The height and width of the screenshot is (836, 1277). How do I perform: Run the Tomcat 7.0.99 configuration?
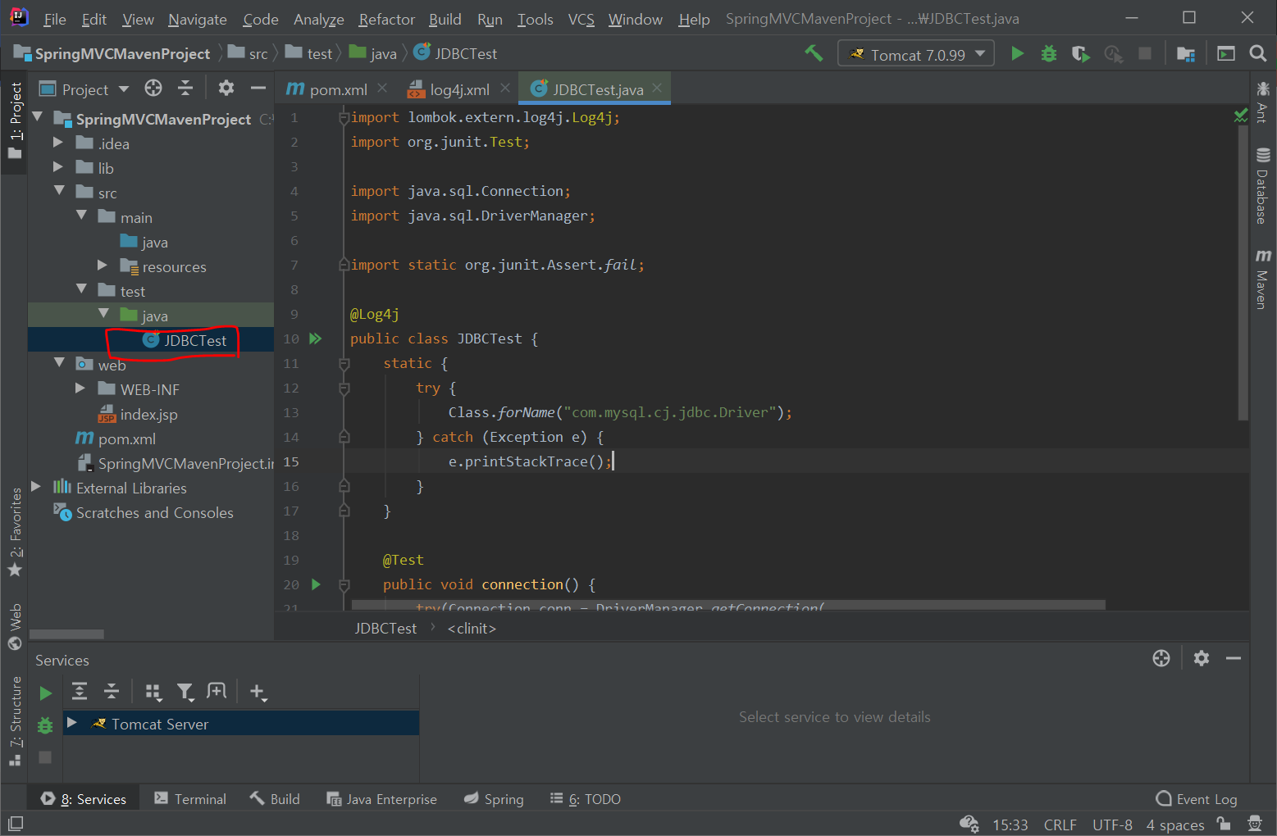1017,54
